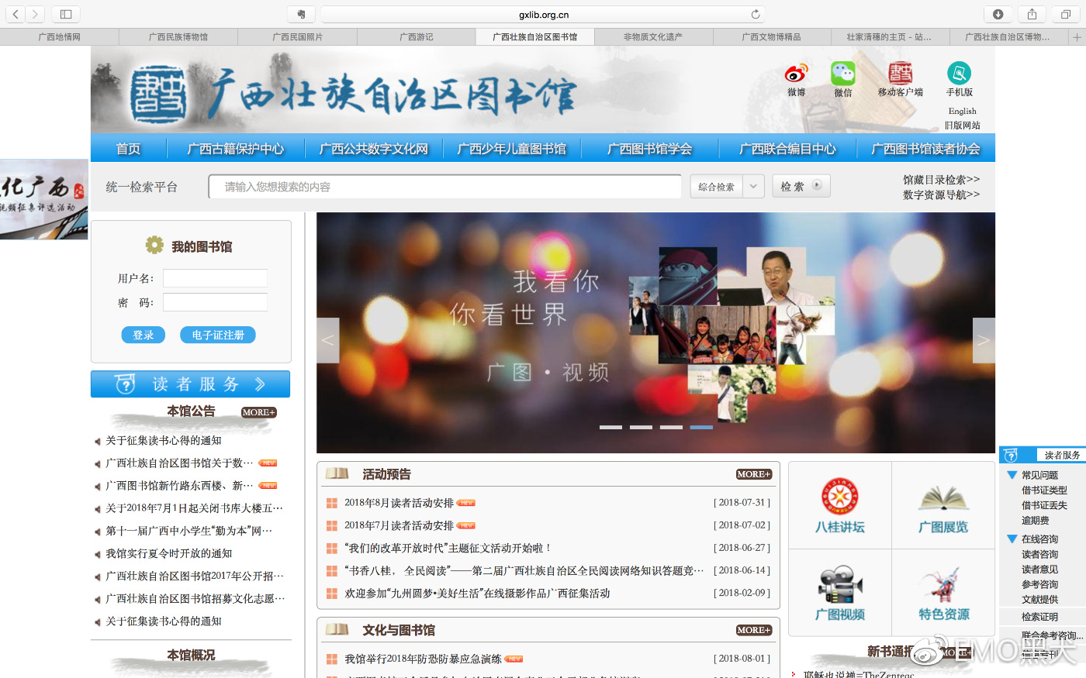The height and width of the screenshot is (678, 1086).
Task: Open 2018年8月读者活动安排 announcement
Action: pos(399,503)
